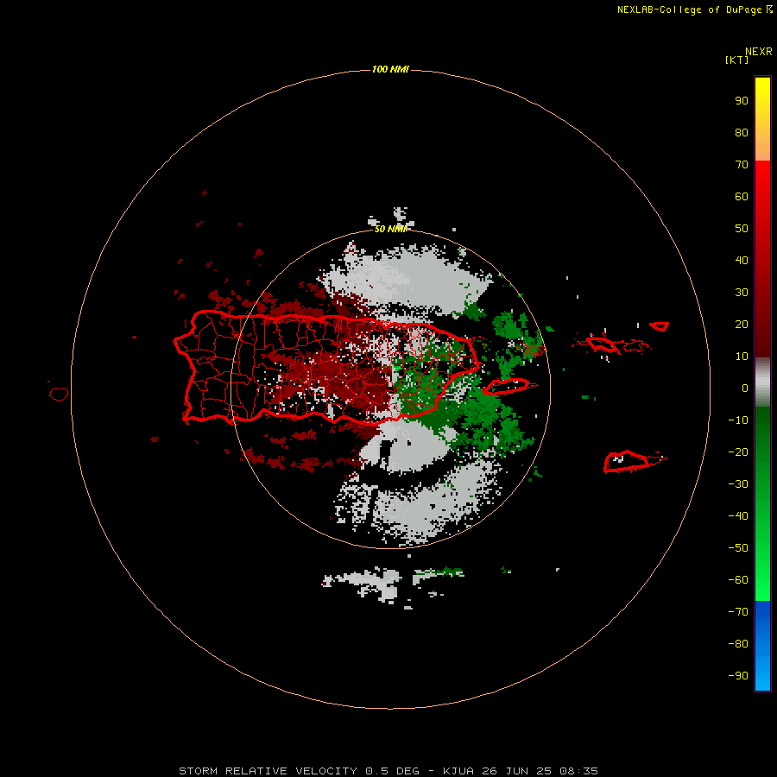Image resolution: width=777 pixels, height=777 pixels.
Task: Click the -30 knot scale label
Action: pos(738,484)
